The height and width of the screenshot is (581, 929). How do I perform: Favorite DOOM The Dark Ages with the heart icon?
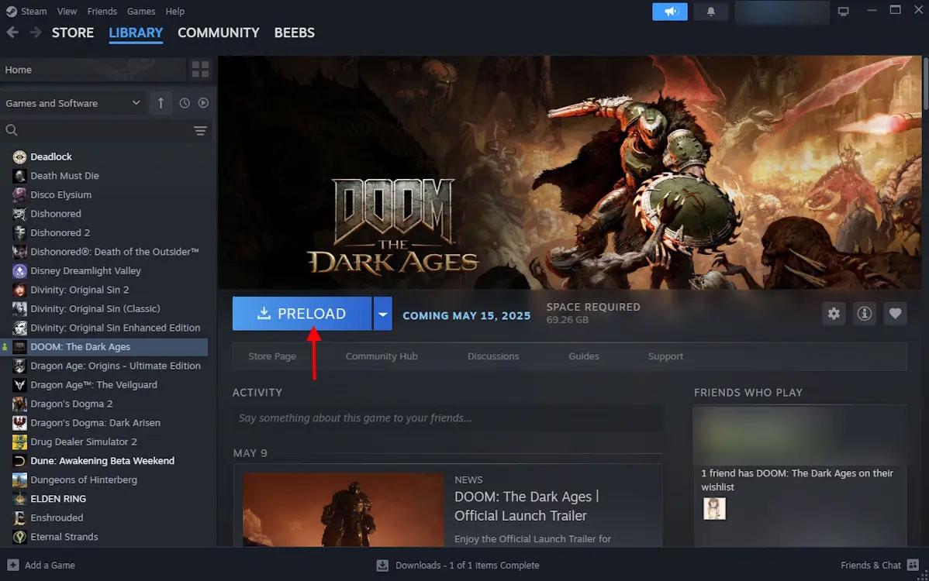[895, 314]
